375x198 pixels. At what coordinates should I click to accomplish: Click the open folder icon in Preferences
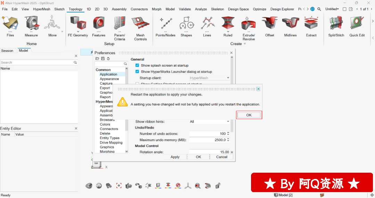97,59
